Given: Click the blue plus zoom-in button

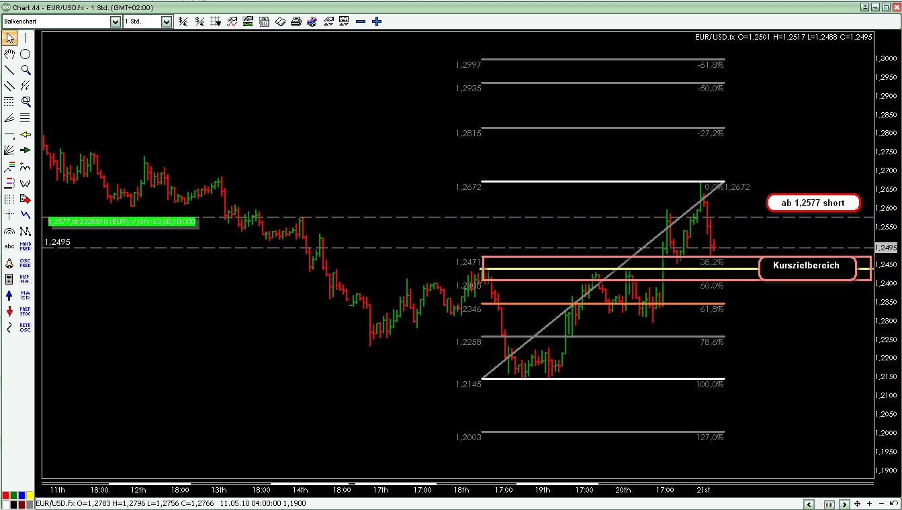Looking at the screenshot, I should [x=377, y=21].
